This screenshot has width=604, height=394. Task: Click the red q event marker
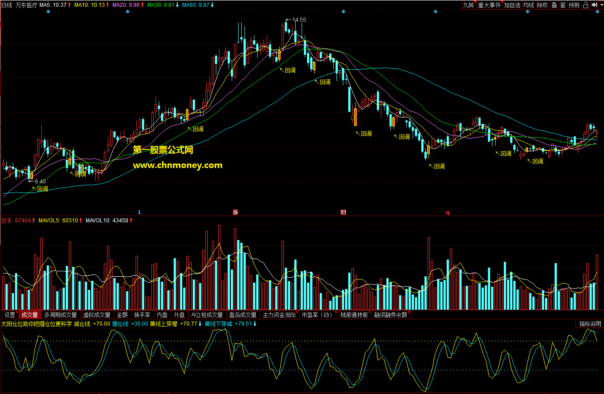[x=448, y=212]
